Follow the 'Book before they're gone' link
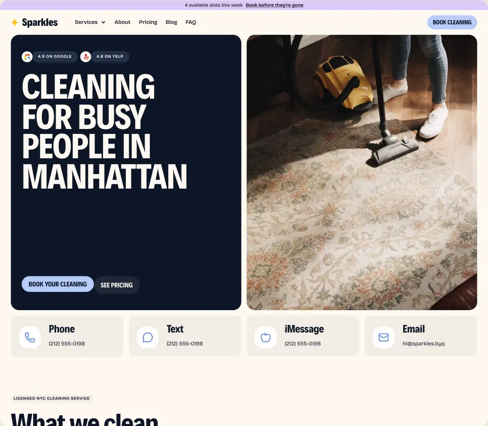This screenshot has width=488, height=426. (x=274, y=5)
